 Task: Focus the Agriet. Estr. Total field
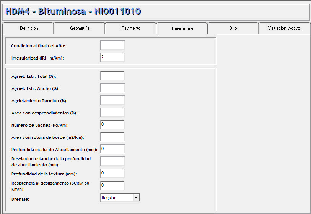click(x=112, y=76)
